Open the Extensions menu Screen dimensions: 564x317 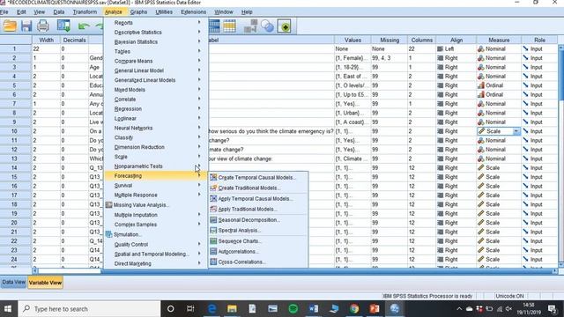(x=194, y=11)
